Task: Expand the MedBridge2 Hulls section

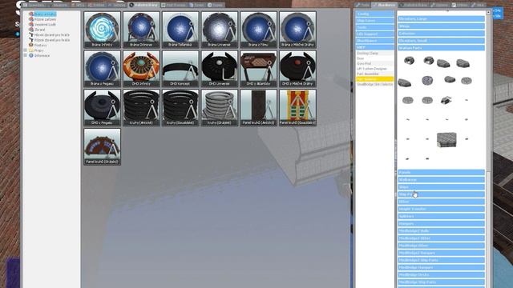Action: pos(441,231)
